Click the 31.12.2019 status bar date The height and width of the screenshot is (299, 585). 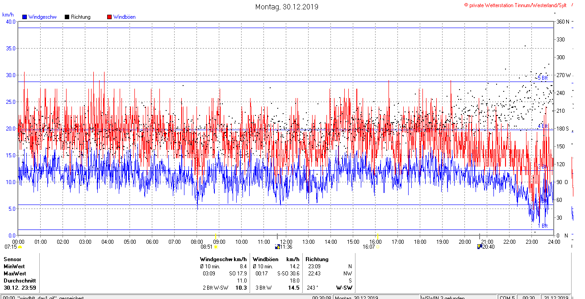(556, 297)
